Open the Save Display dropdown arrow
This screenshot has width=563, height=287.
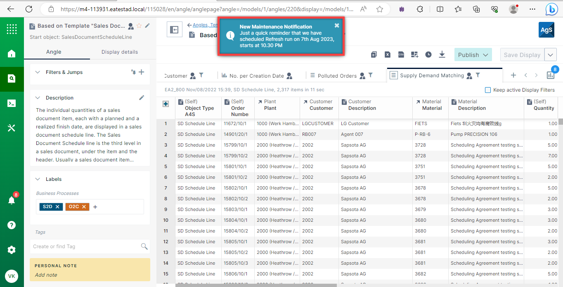[551, 55]
